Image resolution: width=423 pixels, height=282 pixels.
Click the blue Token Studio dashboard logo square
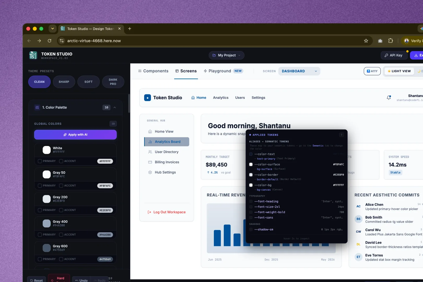click(x=148, y=98)
